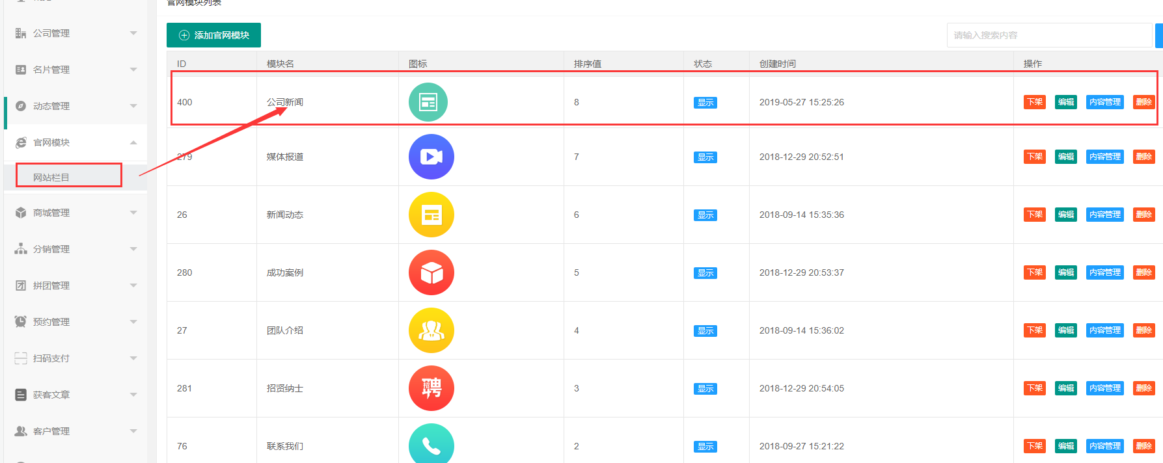Open 动态管理 in the sidebar
Screen dimensions: 1163x463
click(x=51, y=106)
